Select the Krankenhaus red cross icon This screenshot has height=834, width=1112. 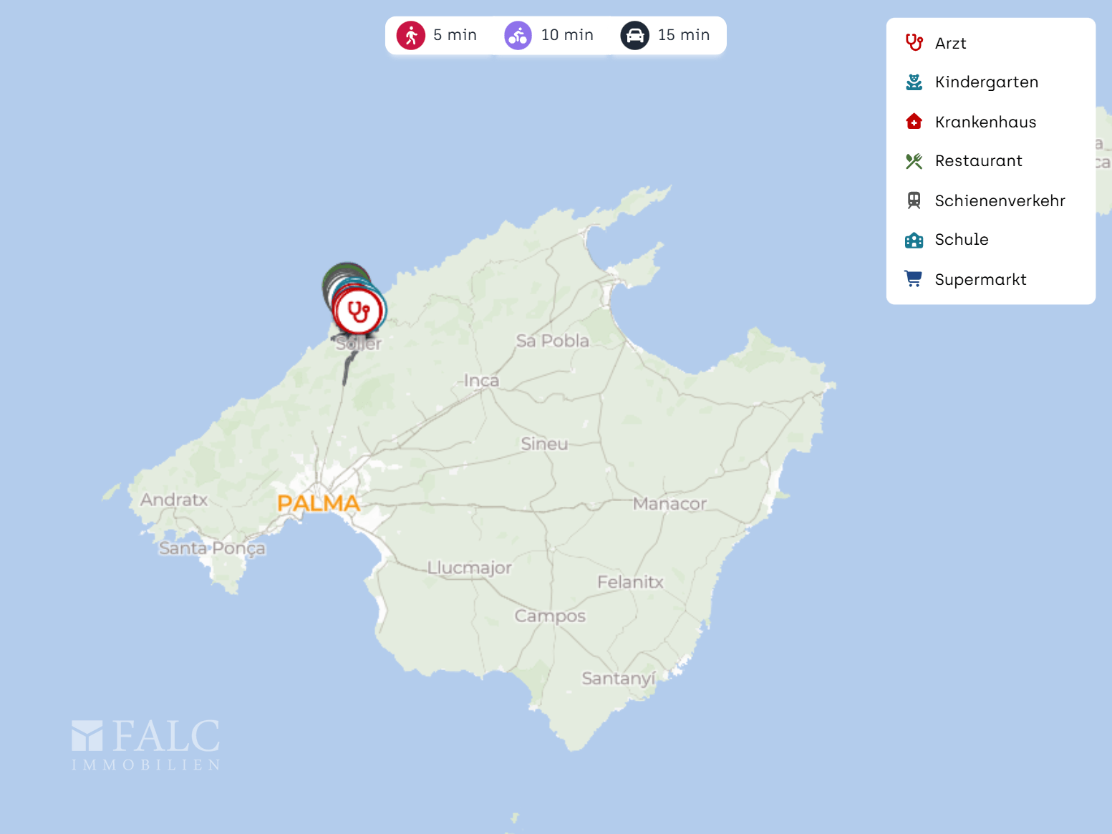914,121
